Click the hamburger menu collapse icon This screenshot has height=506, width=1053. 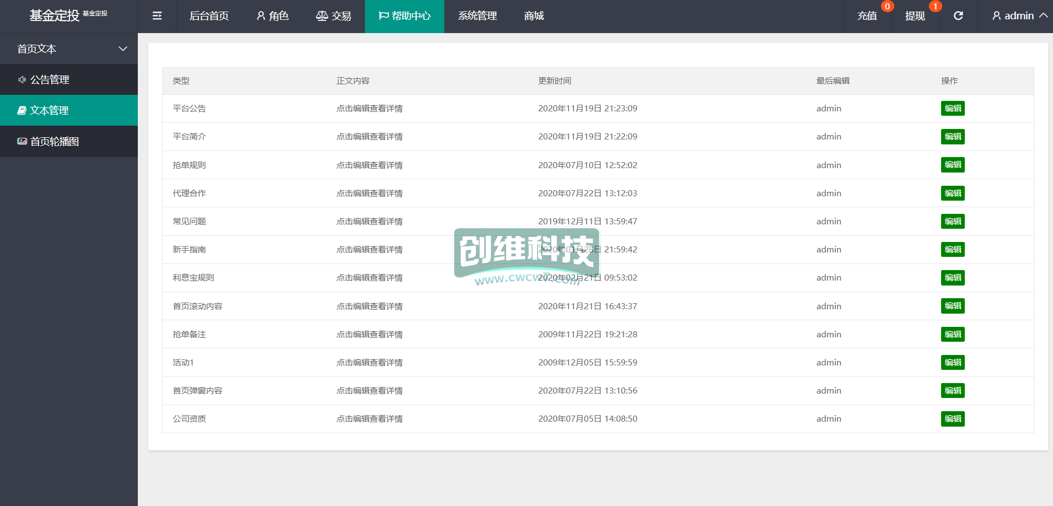[x=157, y=16]
